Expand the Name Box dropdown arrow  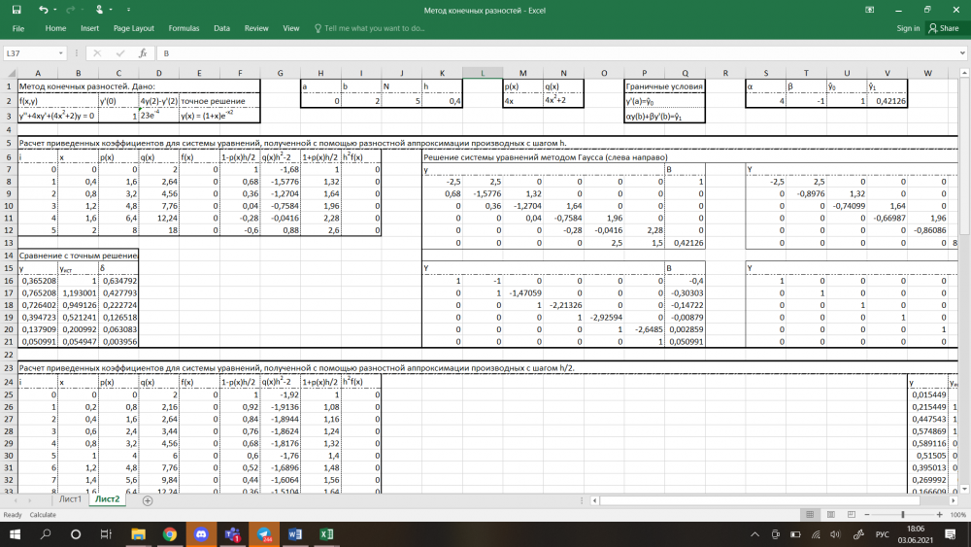[x=62, y=53]
